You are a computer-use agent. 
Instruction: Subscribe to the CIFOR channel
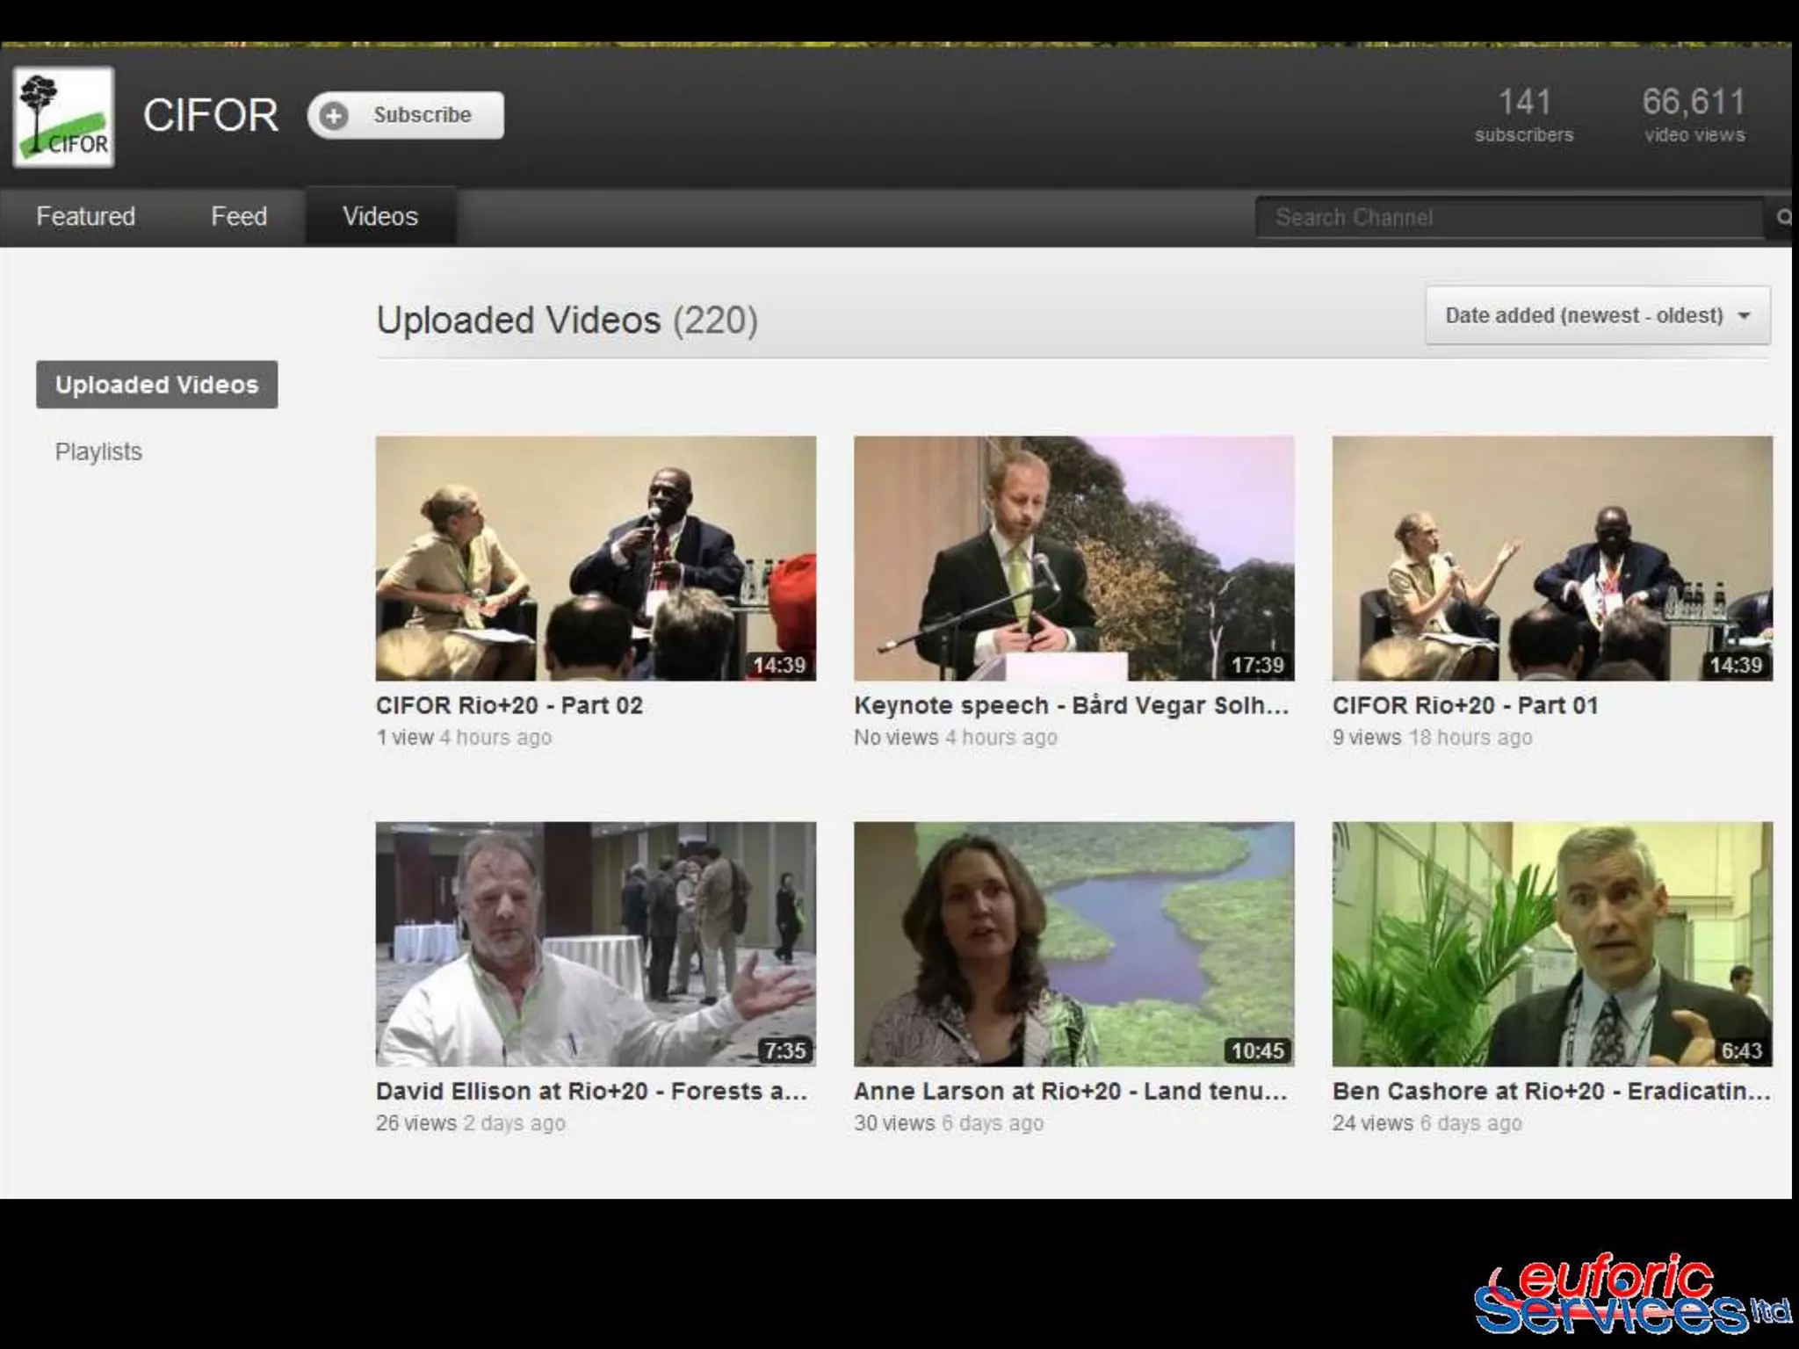coord(422,115)
